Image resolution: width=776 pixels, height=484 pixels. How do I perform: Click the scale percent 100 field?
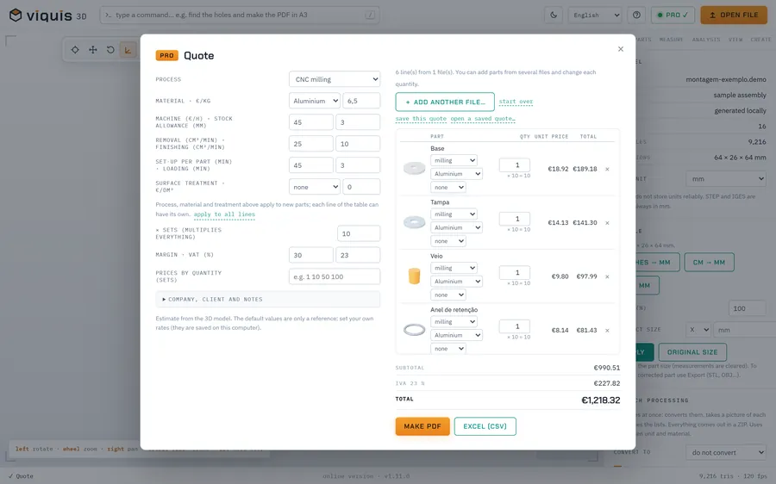748,308
